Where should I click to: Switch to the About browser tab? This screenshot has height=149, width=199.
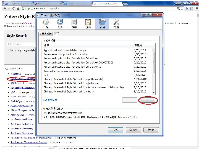click(77, 4)
